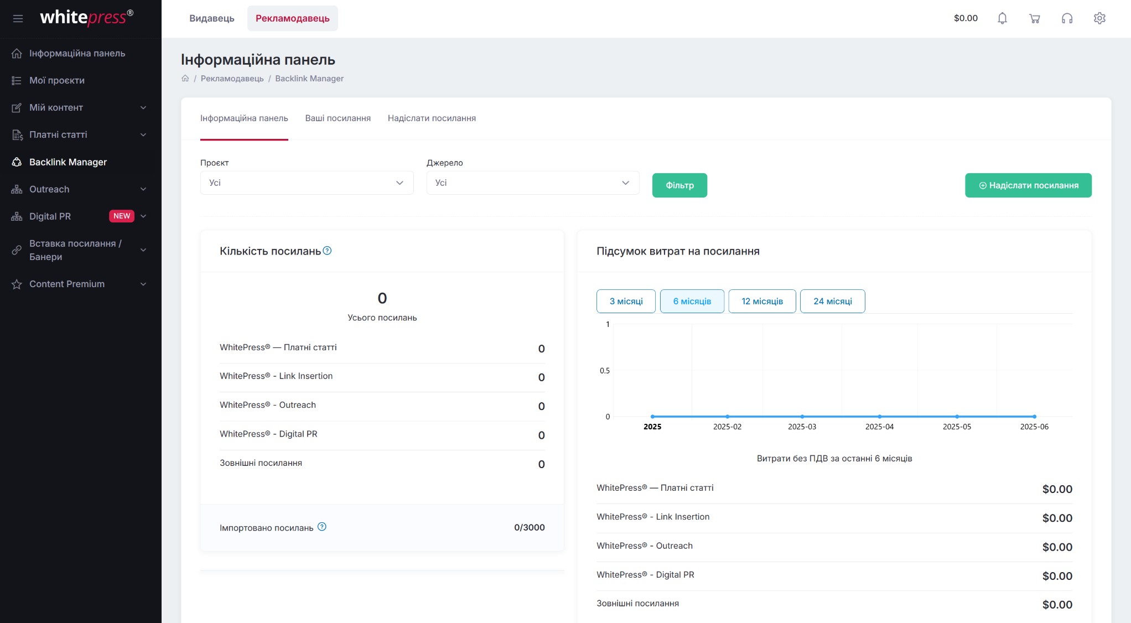Expand Digital PR submenu chevron

pyautogui.click(x=143, y=216)
